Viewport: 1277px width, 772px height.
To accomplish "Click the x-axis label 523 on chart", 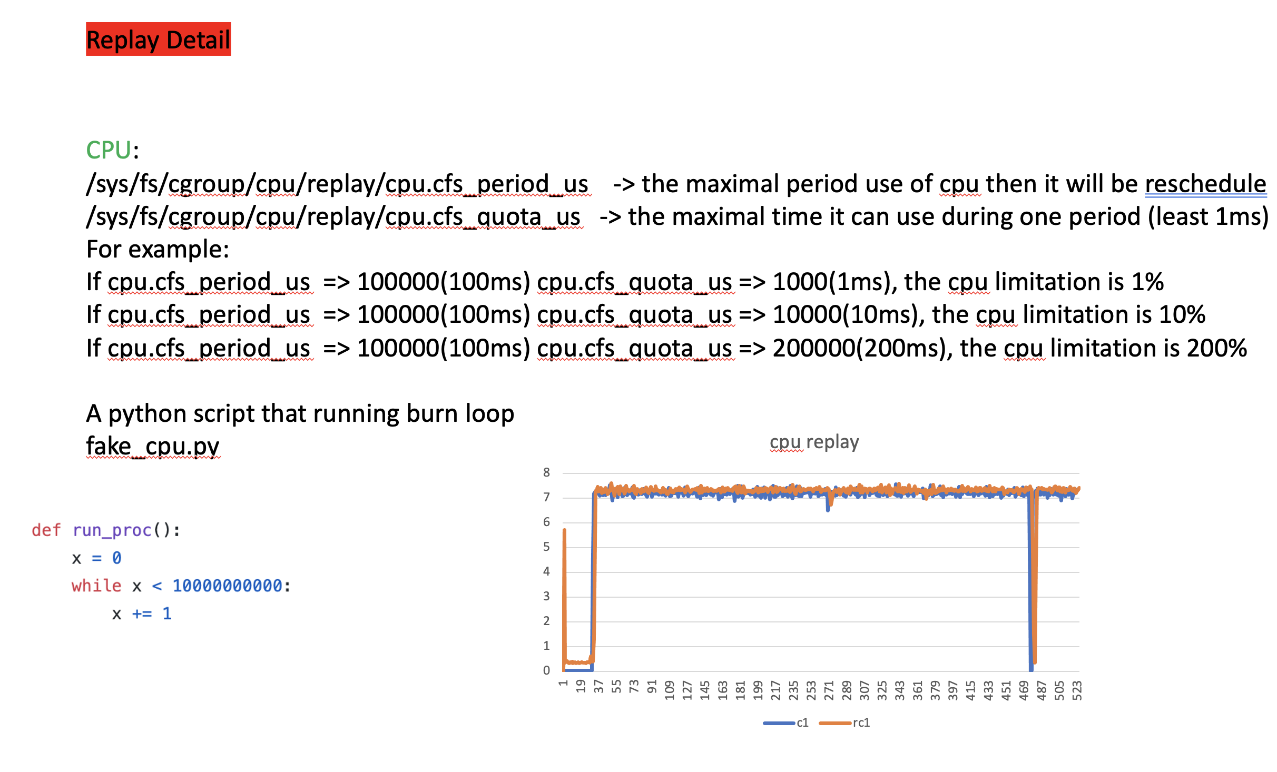I will pos(1077,690).
